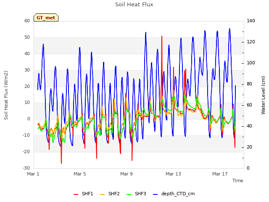Viewport: 269px width, 202px height.
Task: Click the Mar 5 x-axis tick label
Action: point(80,174)
